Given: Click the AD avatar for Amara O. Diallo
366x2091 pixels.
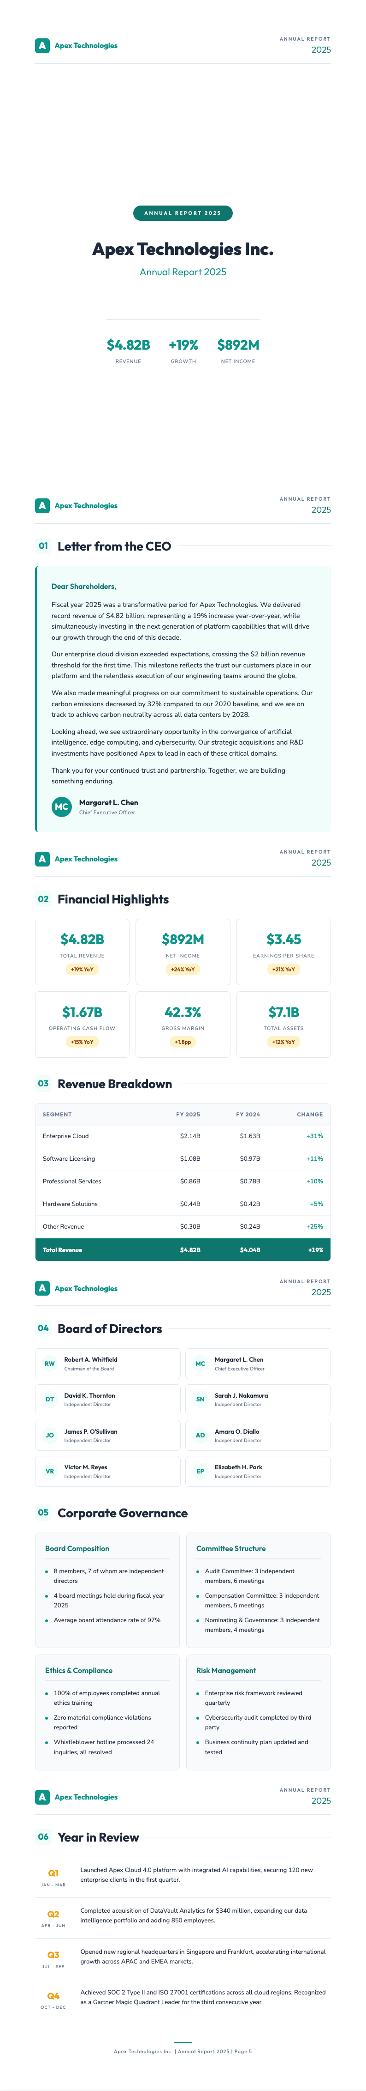Looking at the screenshot, I should point(200,1434).
